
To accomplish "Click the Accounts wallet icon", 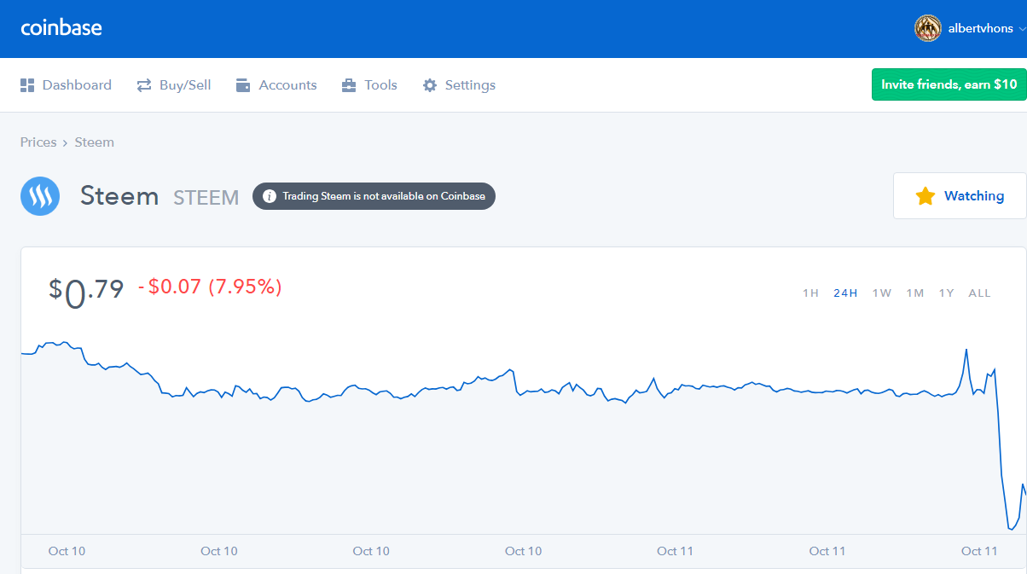I will pyautogui.click(x=243, y=85).
